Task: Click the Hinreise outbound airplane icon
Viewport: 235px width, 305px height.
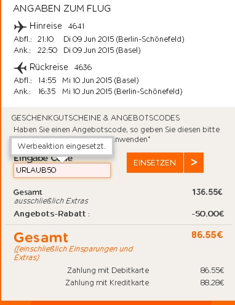Action: (x=20, y=26)
